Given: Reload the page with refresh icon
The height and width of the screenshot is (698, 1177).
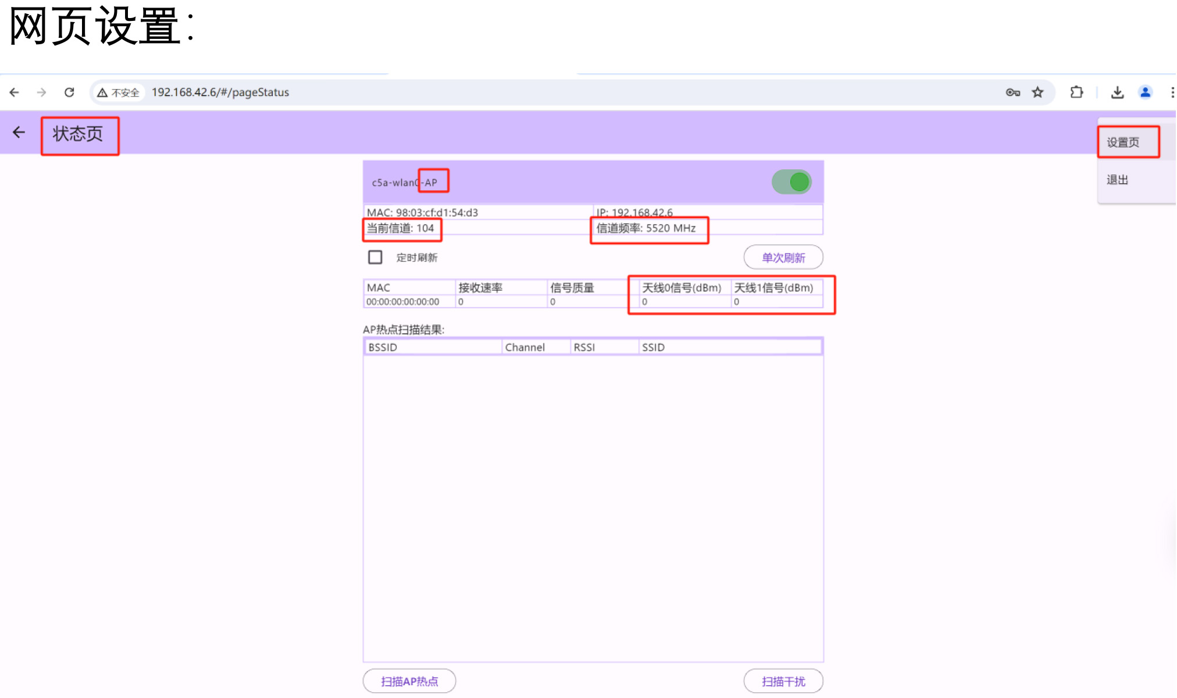Looking at the screenshot, I should [69, 92].
